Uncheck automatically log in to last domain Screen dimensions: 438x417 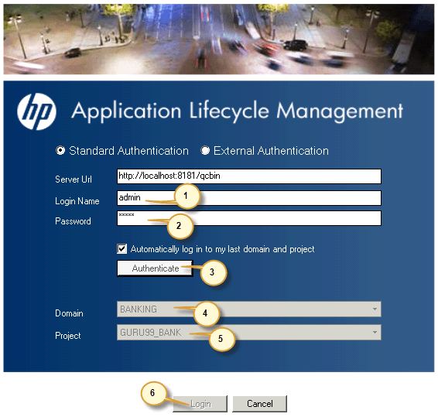[x=122, y=249]
